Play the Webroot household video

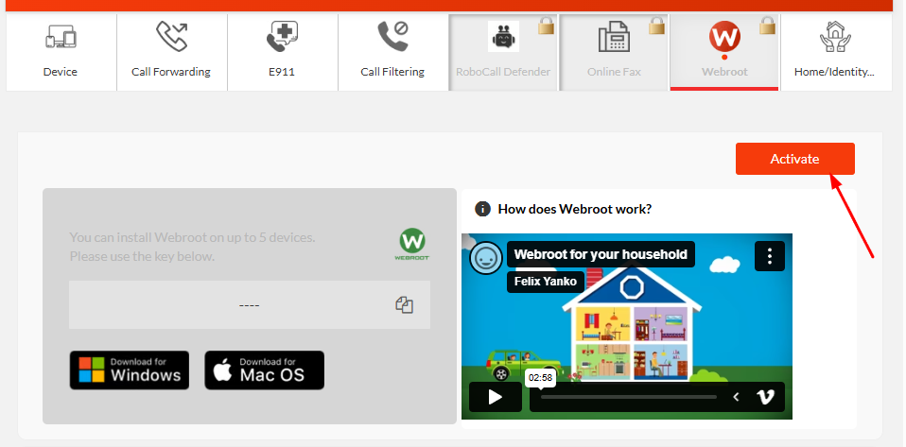click(496, 397)
